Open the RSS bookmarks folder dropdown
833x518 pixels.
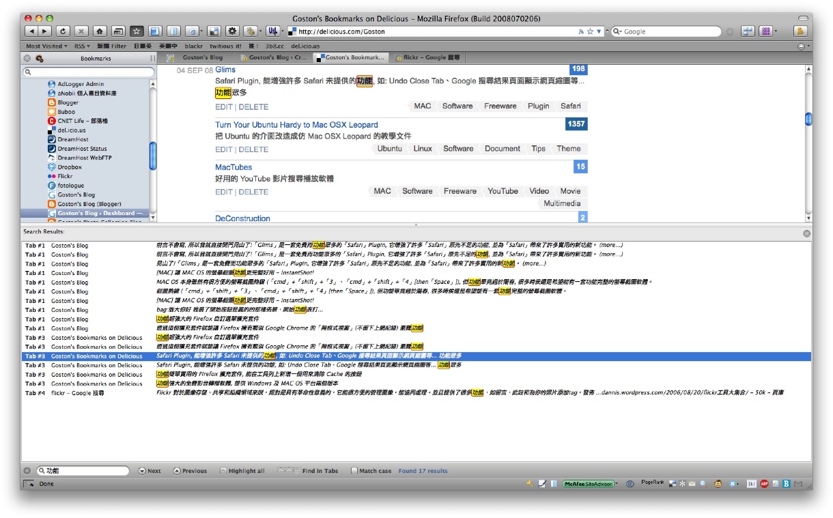pyautogui.click(x=82, y=46)
